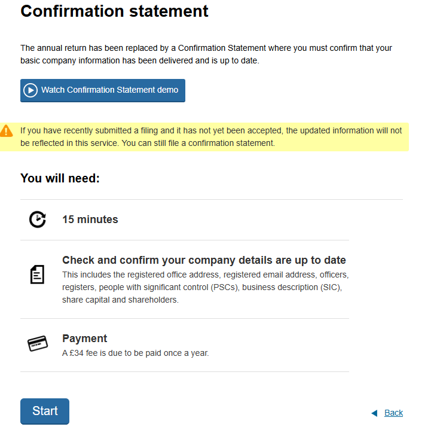Open the Watch Confirmation Statement demo
Image resolution: width=437 pixels, height=439 pixels.
tap(103, 90)
